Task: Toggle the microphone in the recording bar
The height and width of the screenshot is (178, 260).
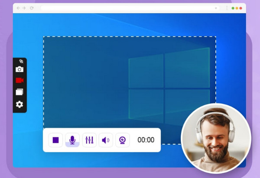Action: pos(72,140)
